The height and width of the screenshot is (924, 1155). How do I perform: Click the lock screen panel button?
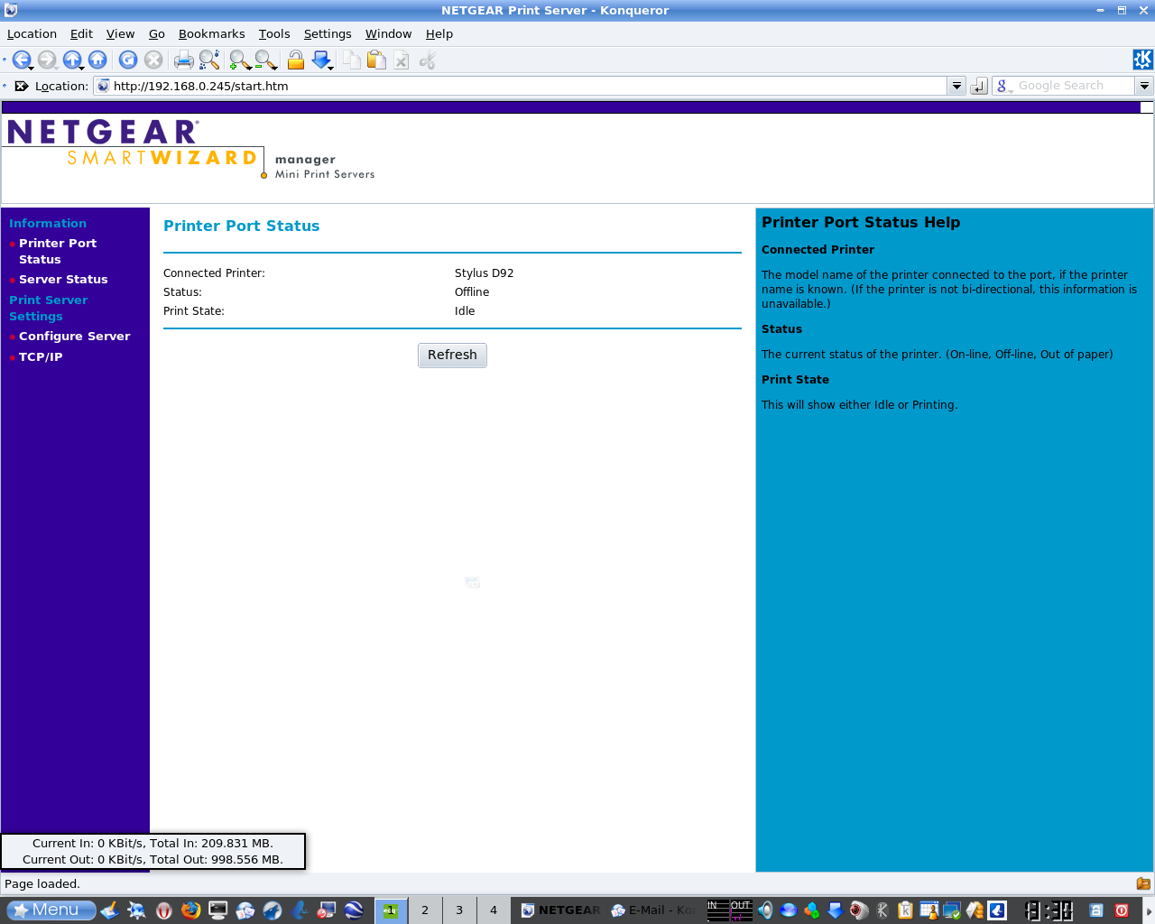[x=1096, y=910]
